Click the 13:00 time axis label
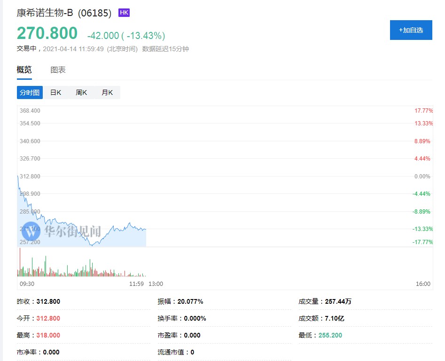445x361 pixels. pyautogui.click(x=156, y=284)
